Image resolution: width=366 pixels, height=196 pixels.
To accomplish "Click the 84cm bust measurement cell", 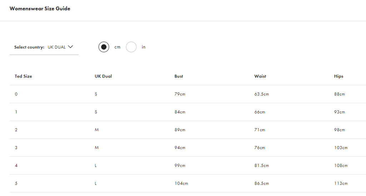I will click(180, 112).
